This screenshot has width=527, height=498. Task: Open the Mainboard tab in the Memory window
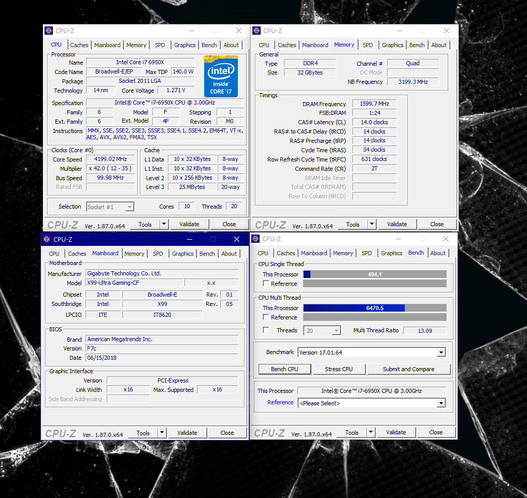point(315,45)
